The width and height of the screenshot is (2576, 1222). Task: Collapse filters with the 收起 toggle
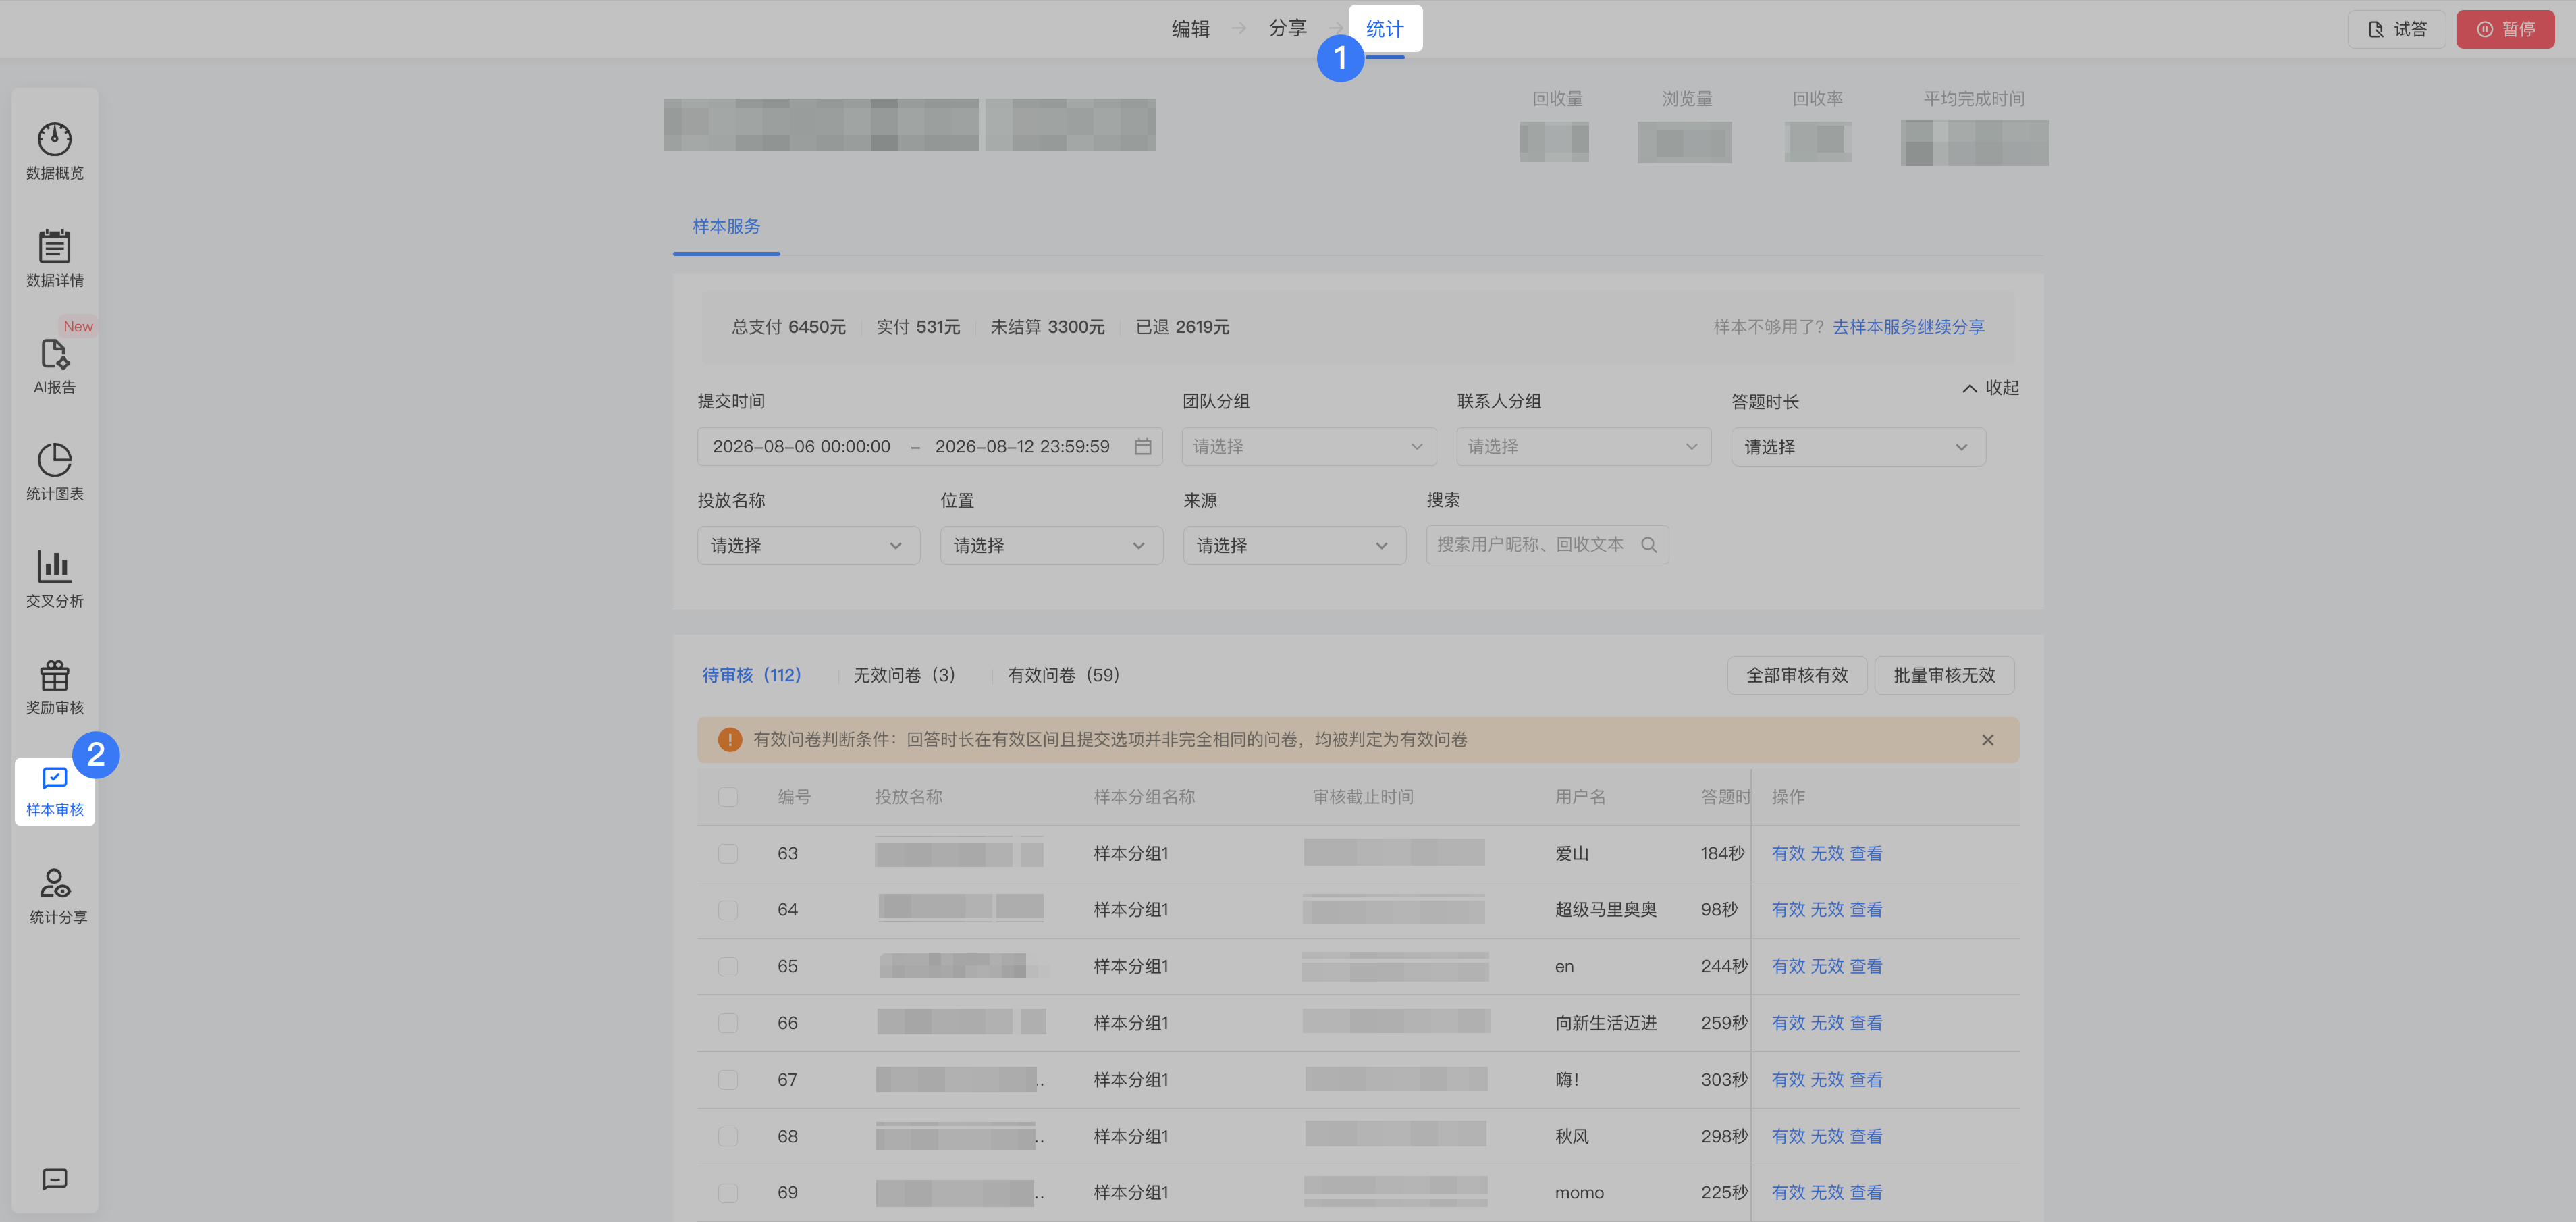(1990, 388)
